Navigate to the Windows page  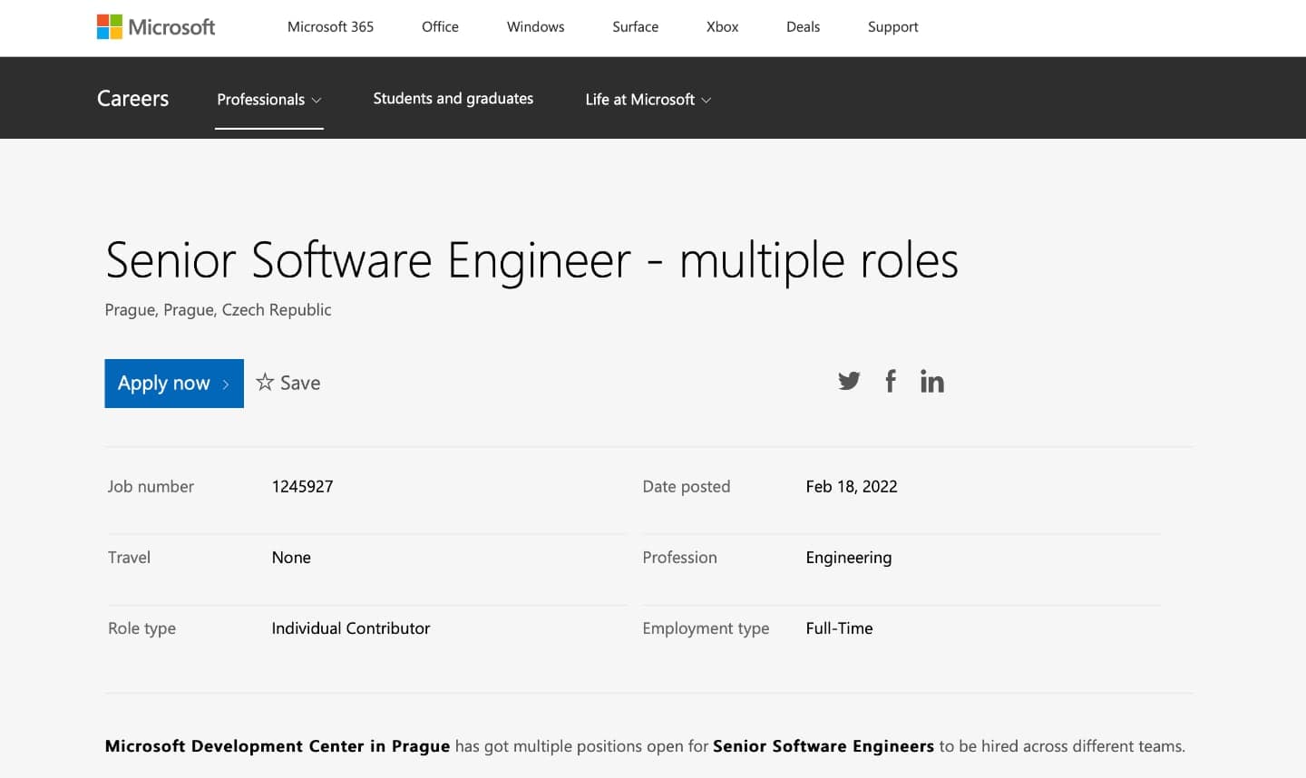click(x=535, y=26)
